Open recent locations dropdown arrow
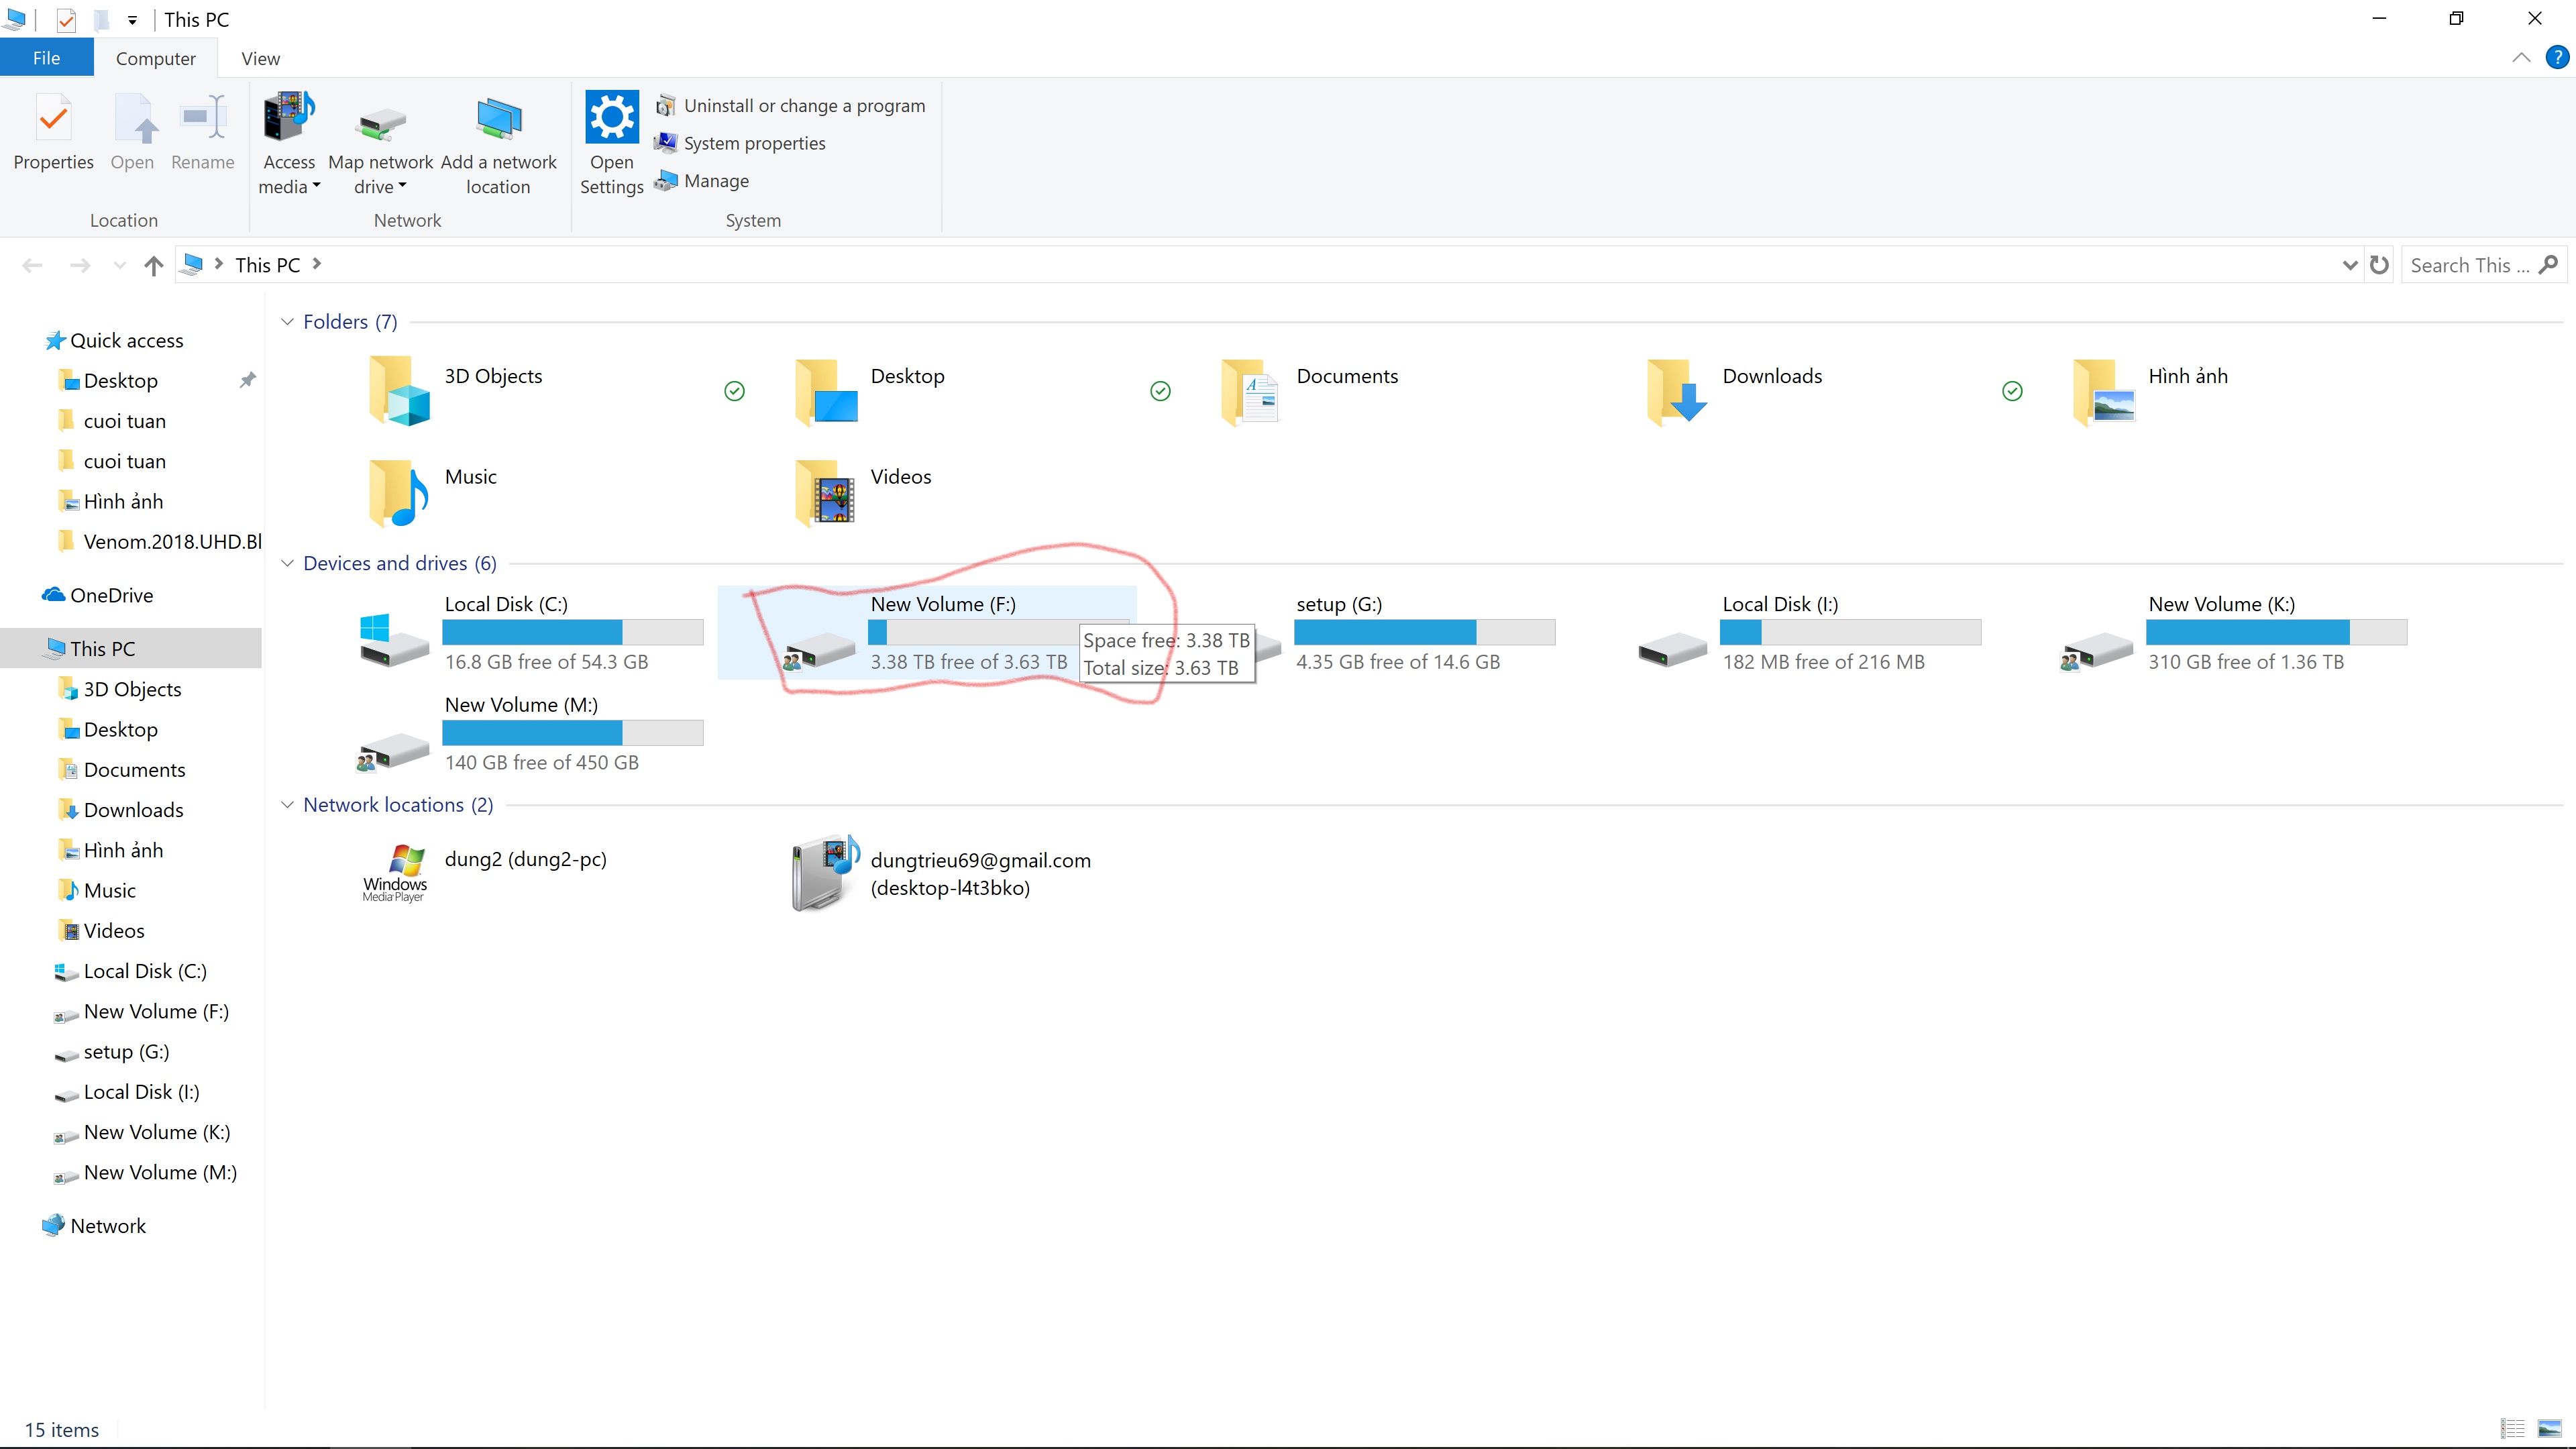The height and width of the screenshot is (1449, 2576). (120, 265)
